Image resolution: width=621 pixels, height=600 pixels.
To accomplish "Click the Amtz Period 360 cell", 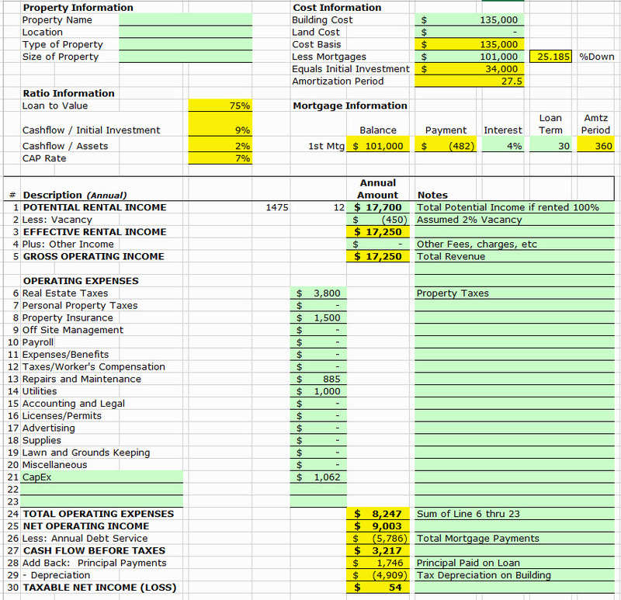I will click(x=595, y=146).
